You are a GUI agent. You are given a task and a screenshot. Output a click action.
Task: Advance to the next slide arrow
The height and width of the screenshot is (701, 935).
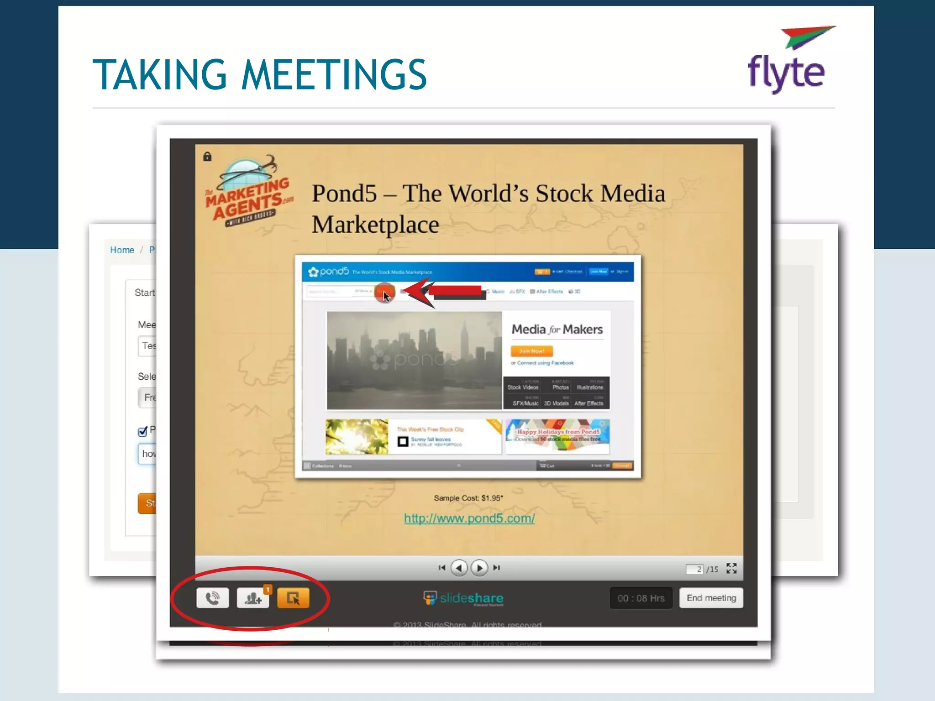(x=479, y=568)
